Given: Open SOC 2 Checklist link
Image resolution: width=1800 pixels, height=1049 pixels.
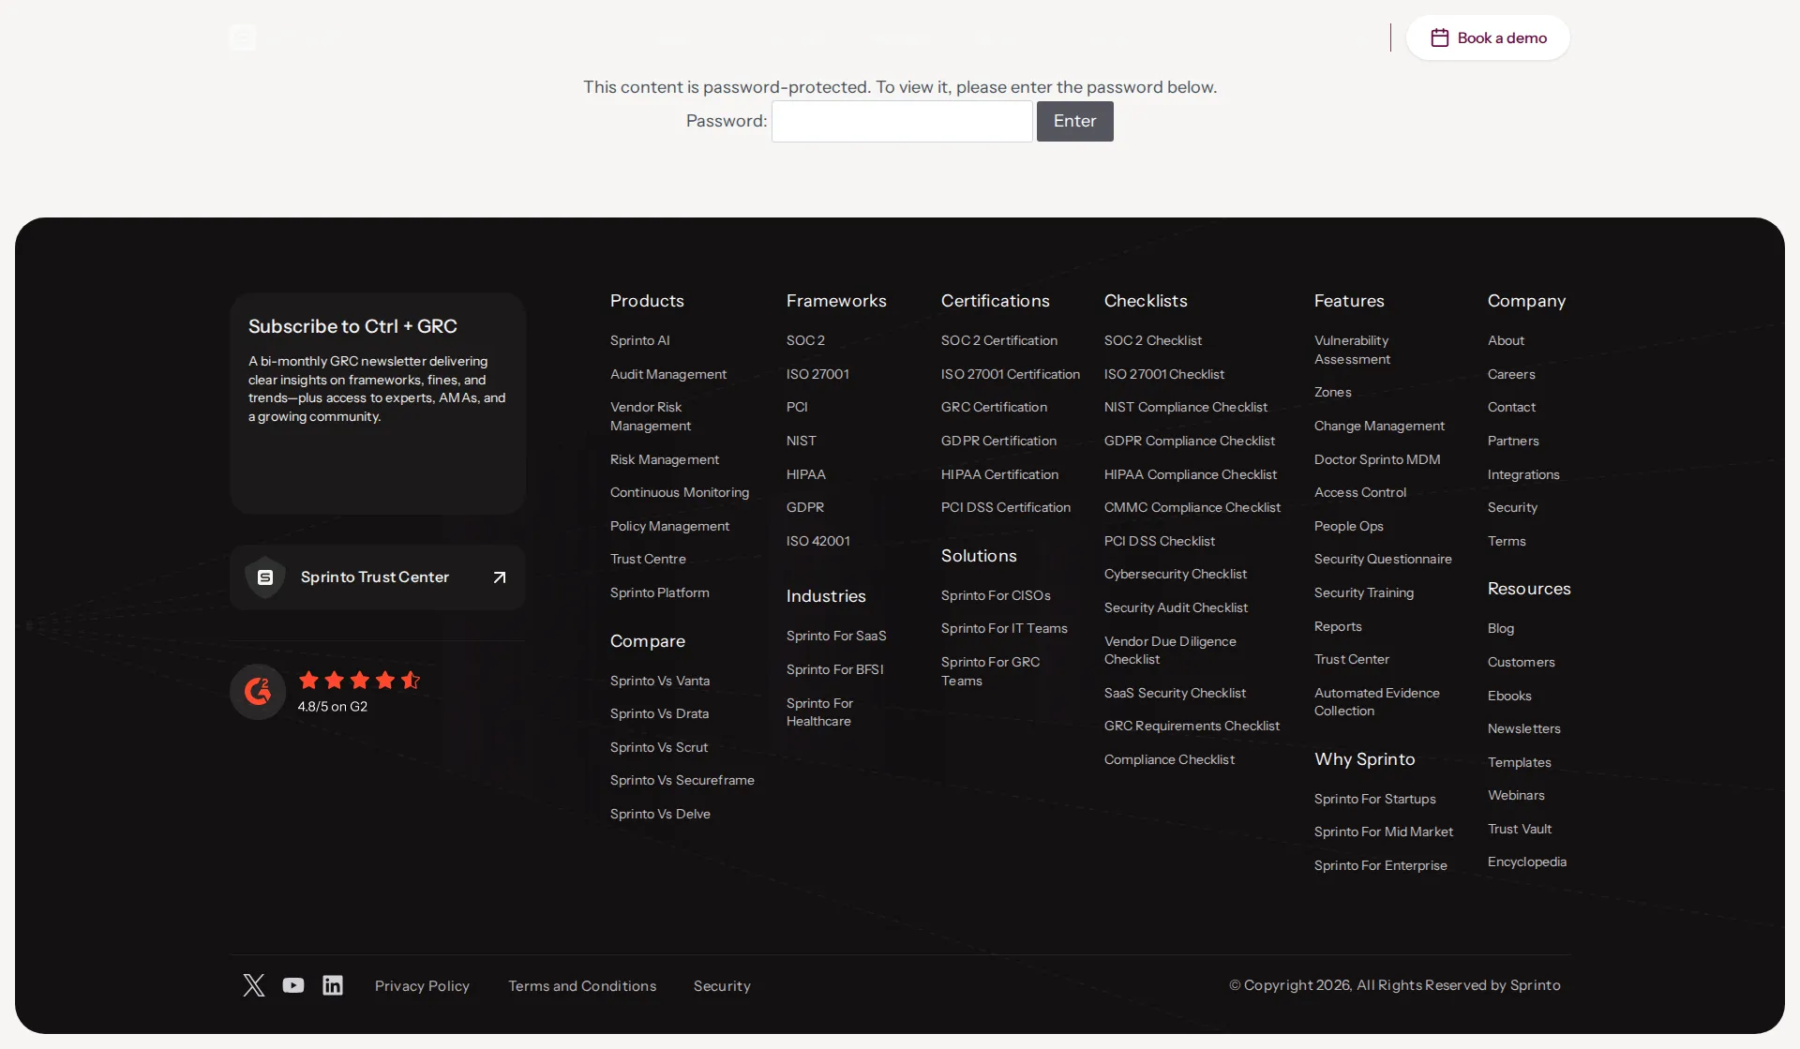Looking at the screenshot, I should click(x=1153, y=340).
